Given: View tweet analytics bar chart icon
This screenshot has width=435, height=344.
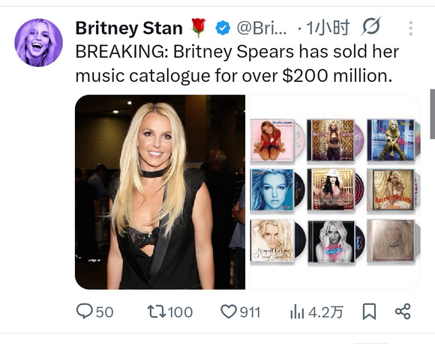Looking at the screenshot, I should tap(297, 312).
